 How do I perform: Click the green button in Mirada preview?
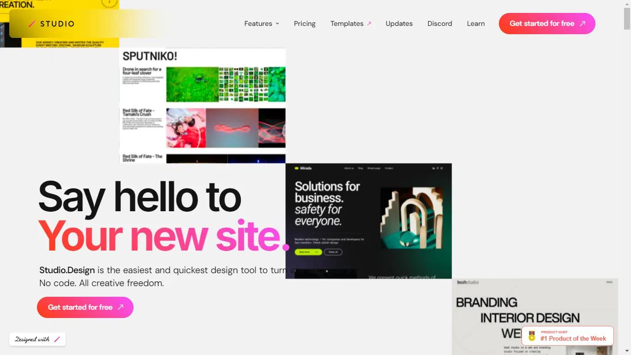click(x=308, y=252)
